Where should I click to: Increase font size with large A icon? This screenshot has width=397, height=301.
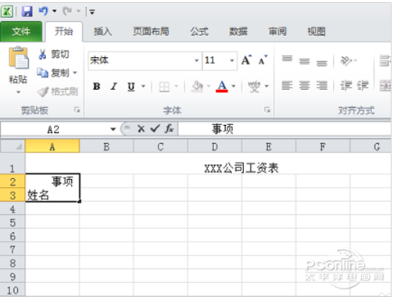coord(246,60)
